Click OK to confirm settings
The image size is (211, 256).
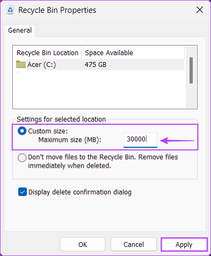(x=83, y=244)
